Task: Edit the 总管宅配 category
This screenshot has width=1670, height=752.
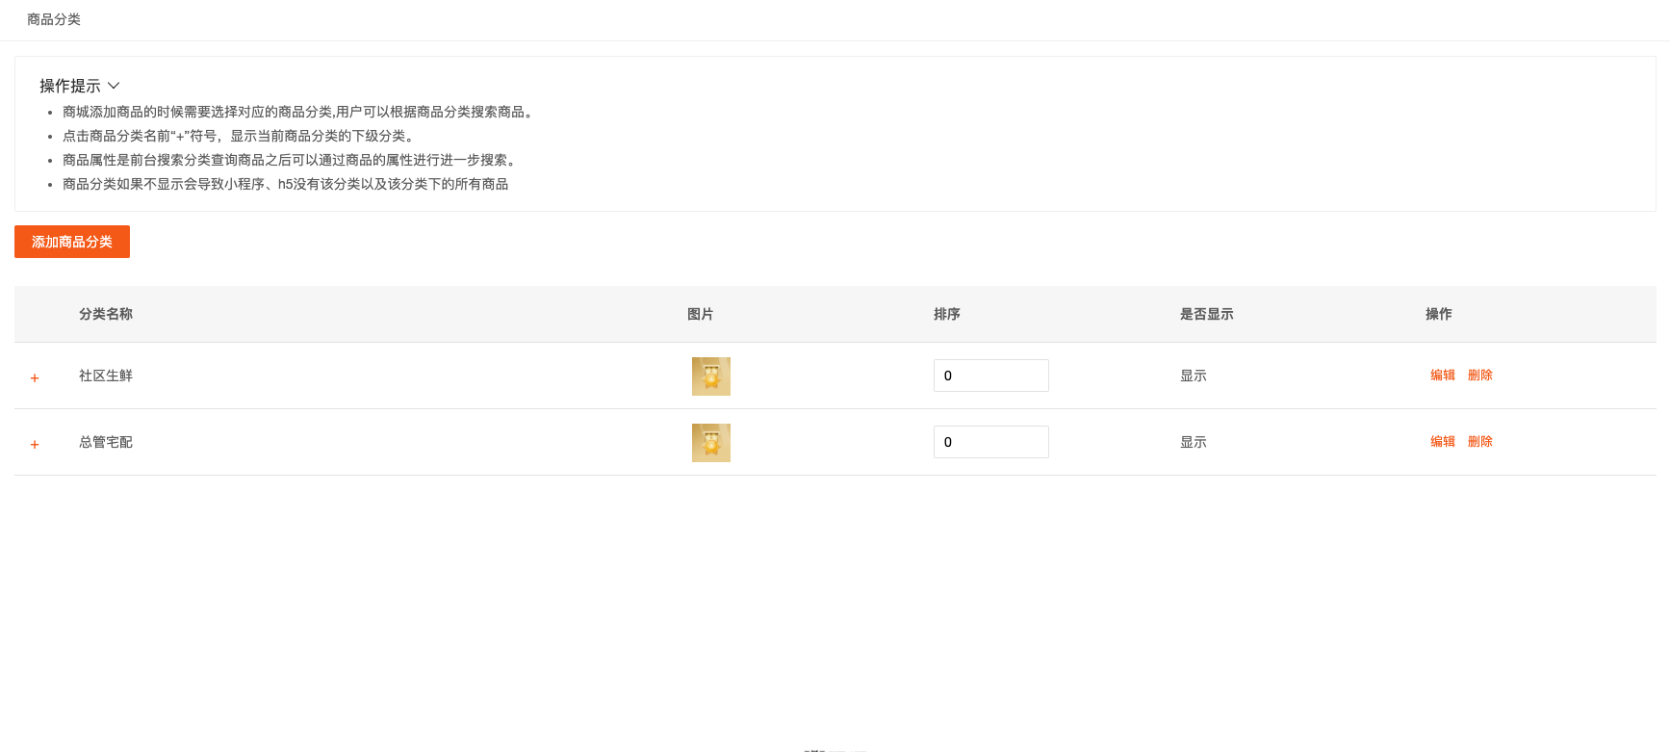Action: tap(1443, 442)
